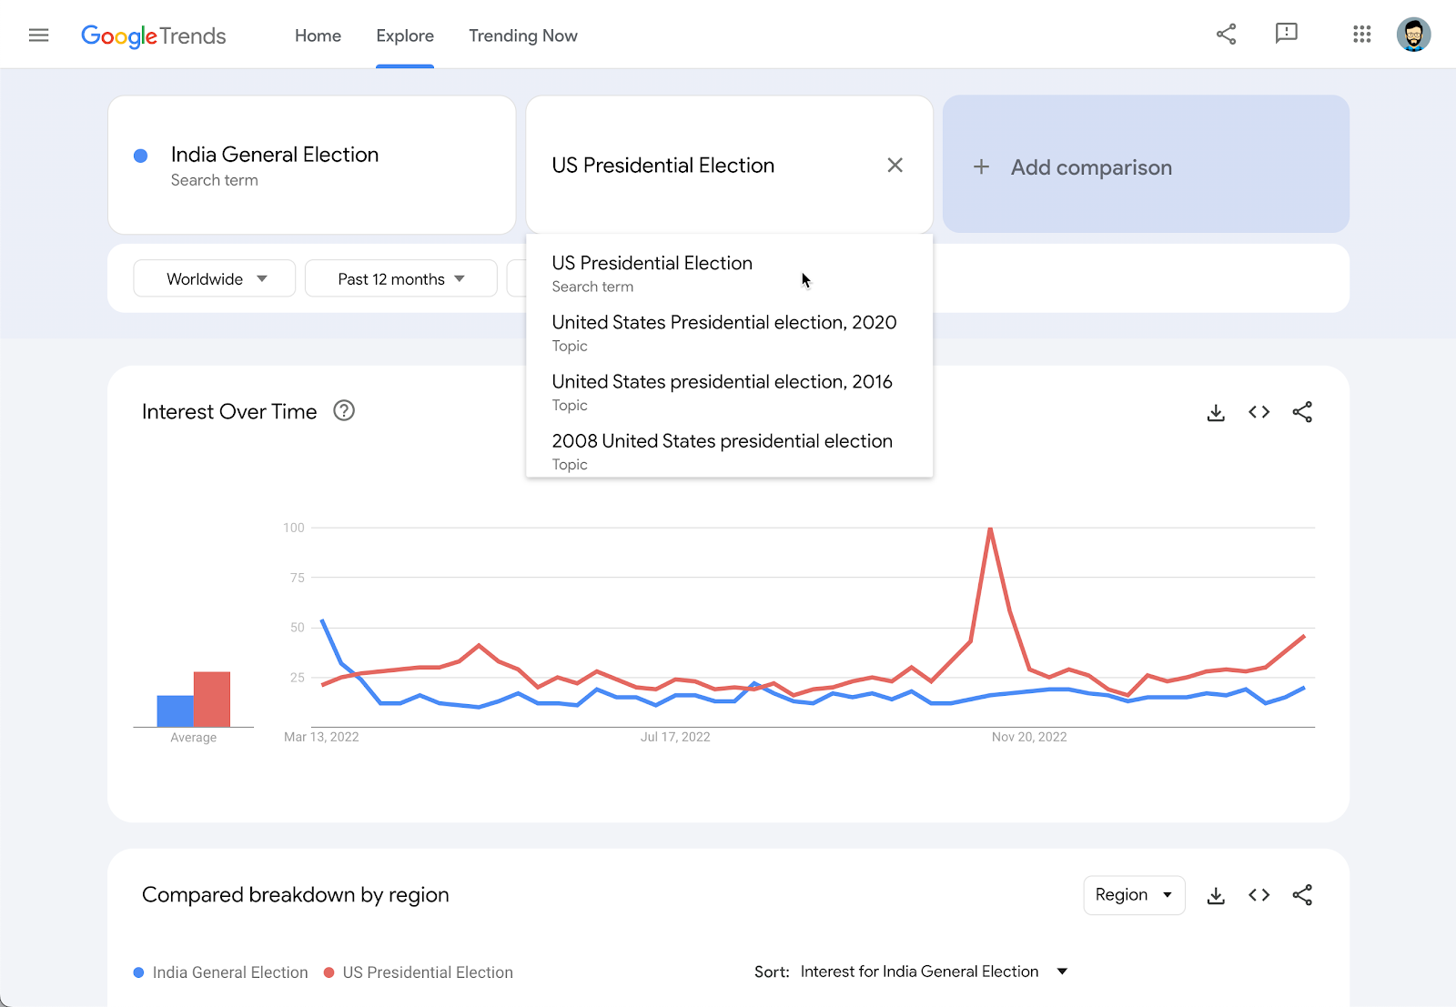Open the Region breakdown dropdown

coord(1134,895)
